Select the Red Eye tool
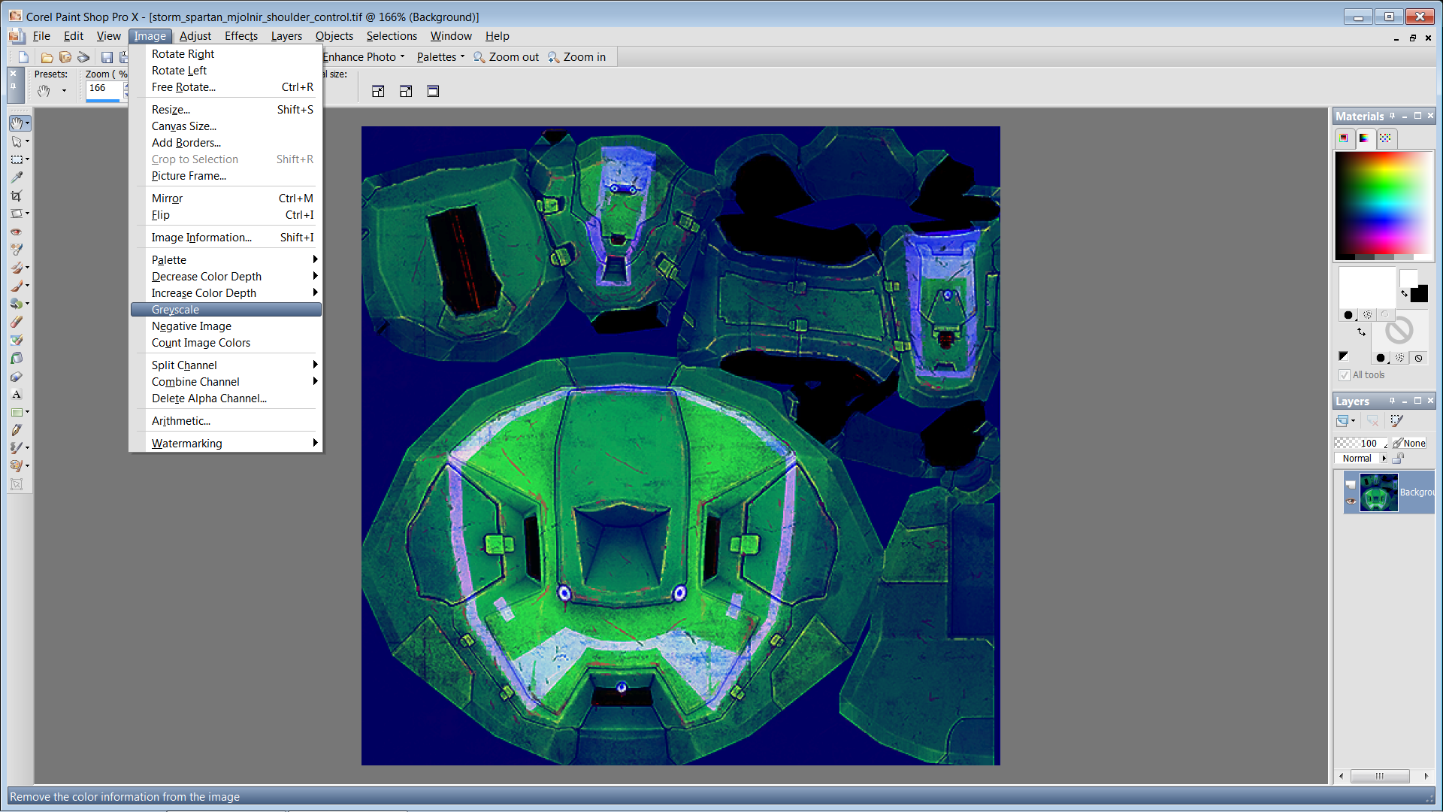 click(17, 232)
